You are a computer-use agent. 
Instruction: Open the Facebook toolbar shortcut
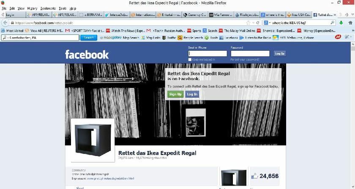click(x=229, y=38)
